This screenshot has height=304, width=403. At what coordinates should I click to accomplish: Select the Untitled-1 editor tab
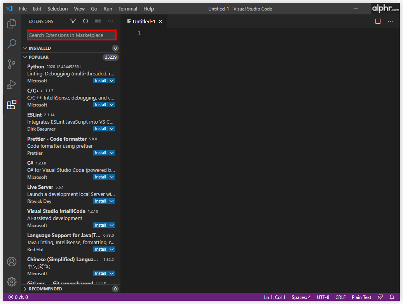[144, 21]
